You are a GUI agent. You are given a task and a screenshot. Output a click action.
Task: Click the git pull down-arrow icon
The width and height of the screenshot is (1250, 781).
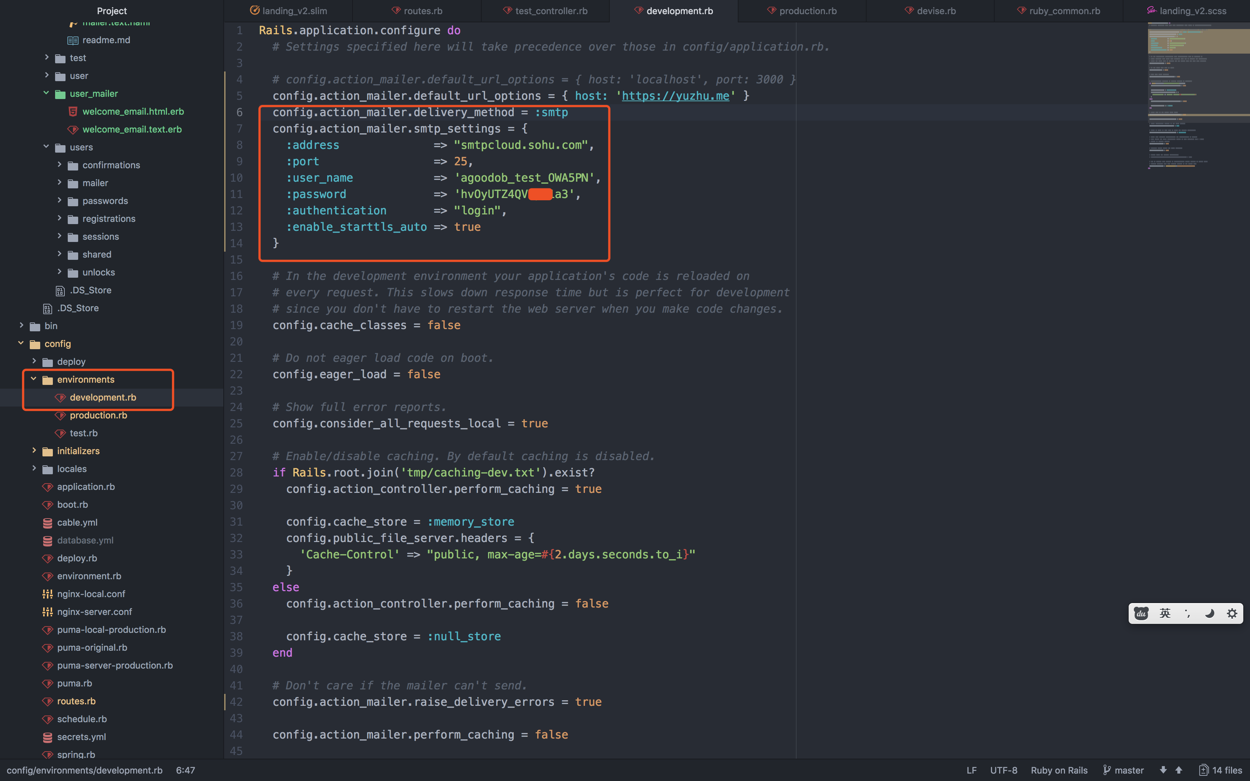click(x=1163, y=770)
